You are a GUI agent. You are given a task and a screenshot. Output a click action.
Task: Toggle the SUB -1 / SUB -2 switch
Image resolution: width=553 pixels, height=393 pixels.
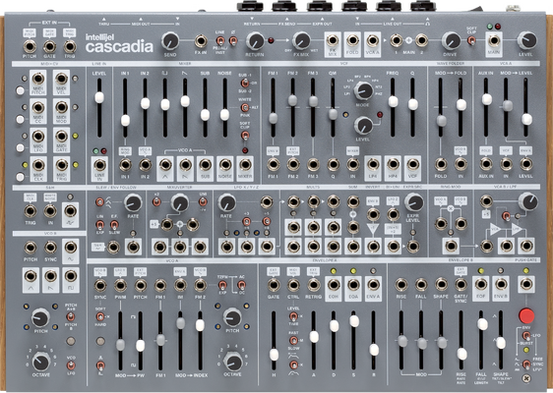coord(244,84)
